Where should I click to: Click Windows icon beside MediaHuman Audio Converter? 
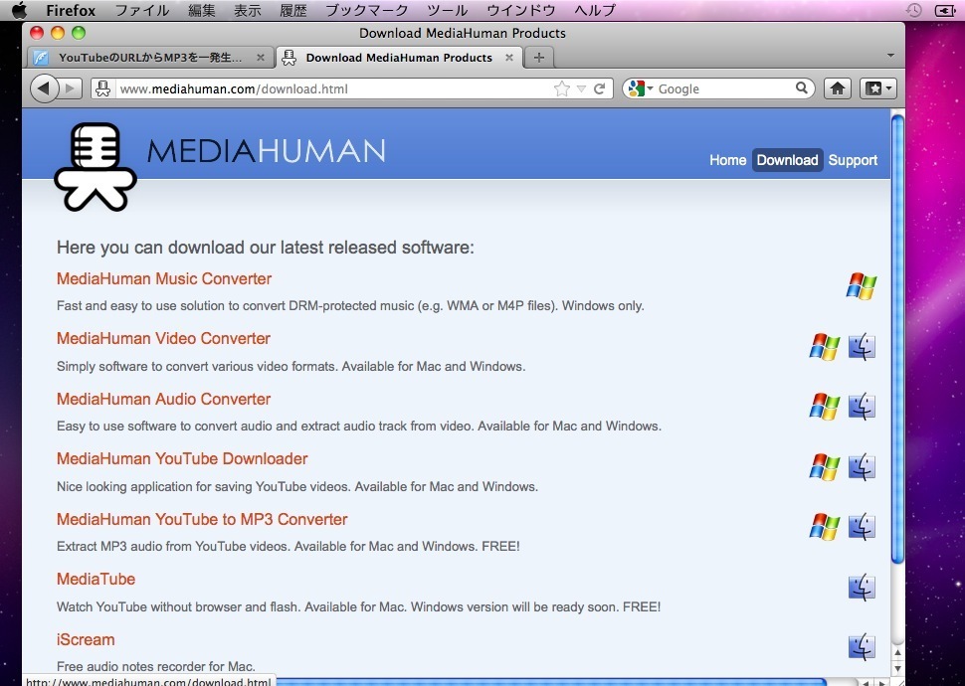click(824, 407)
